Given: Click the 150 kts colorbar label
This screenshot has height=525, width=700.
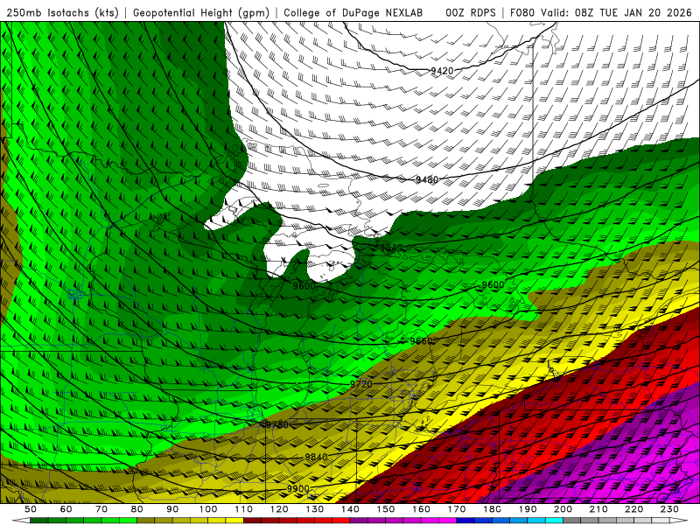Looking at the screenshot, I should click(385, 509).
